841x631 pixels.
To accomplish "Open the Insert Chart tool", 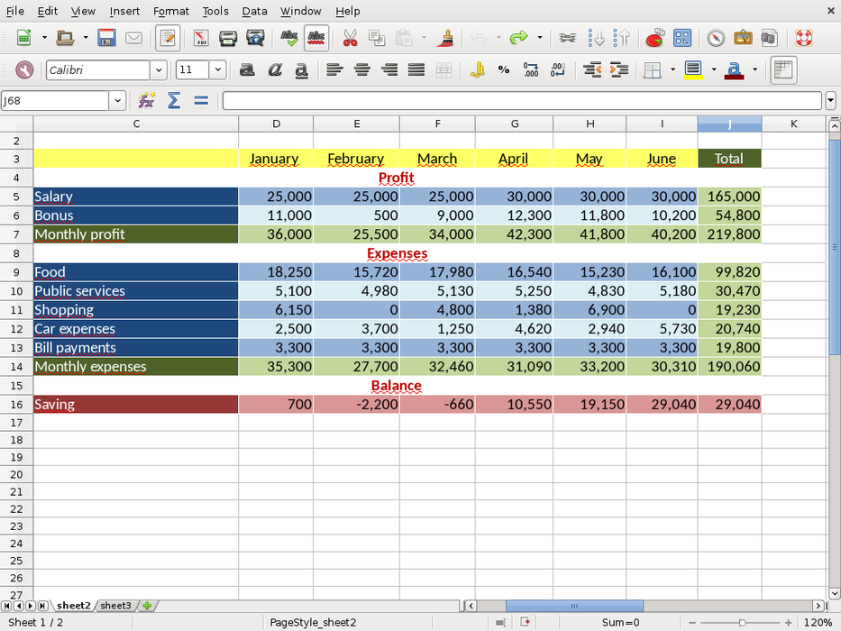I will tap(655, 38).
